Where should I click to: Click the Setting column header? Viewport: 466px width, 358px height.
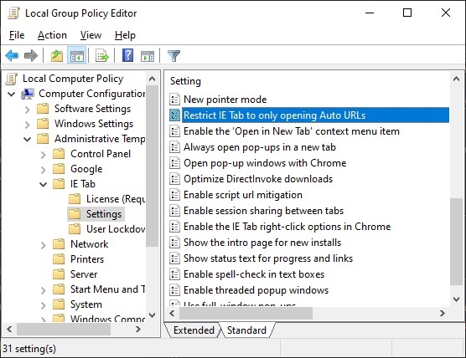(185, 81)
